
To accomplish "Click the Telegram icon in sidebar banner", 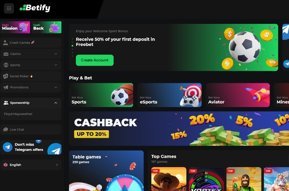I will click(x=8, y=147).
